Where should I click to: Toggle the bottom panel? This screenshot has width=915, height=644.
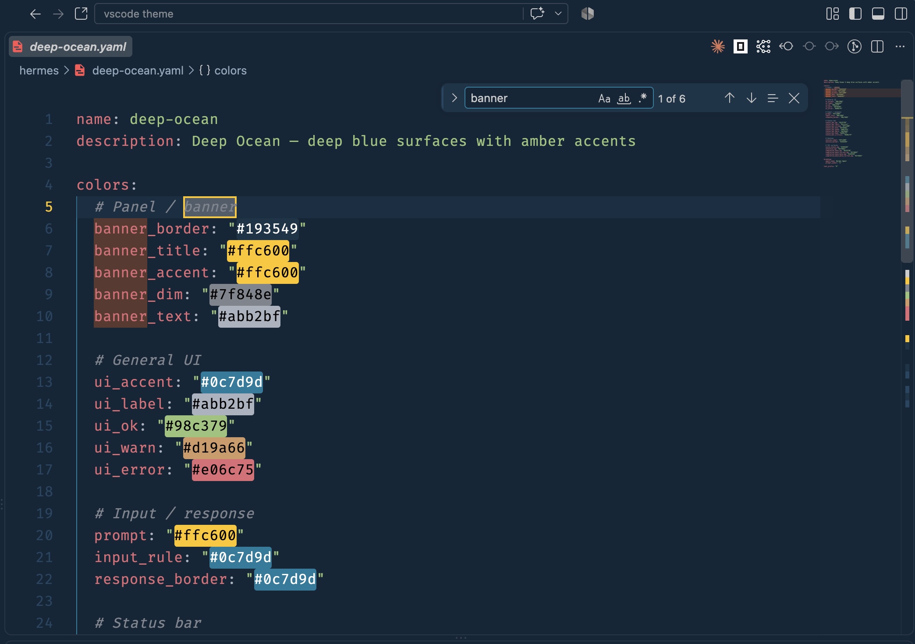tap(878, 14)
